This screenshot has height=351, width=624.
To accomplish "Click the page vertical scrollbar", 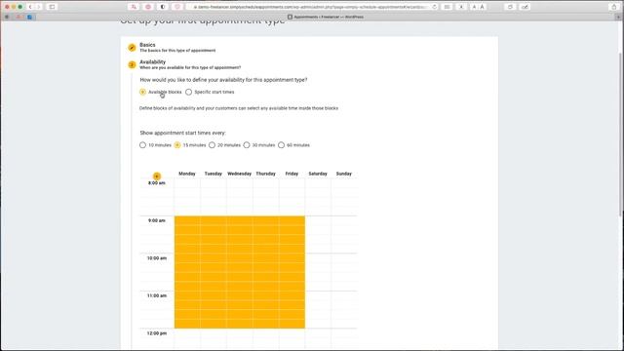I will coord(620,136).
